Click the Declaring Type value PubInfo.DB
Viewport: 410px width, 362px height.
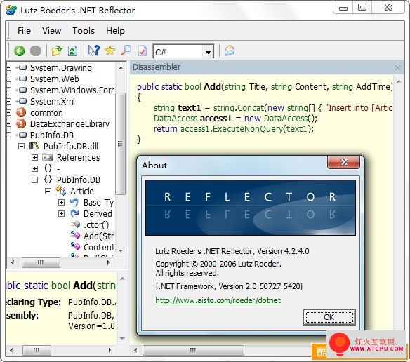click(92, 302)
